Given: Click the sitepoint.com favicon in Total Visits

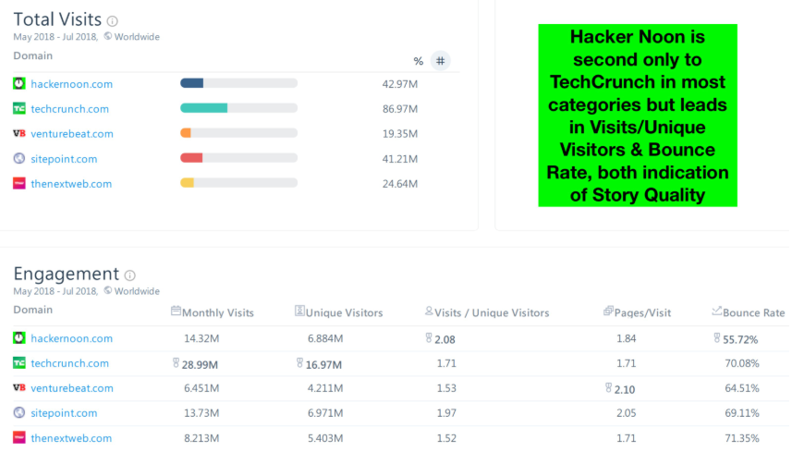Looking at the screenshot, I should pos(19,158).
